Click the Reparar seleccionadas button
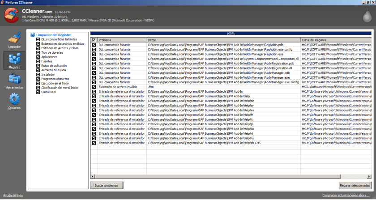 (355, 185)
